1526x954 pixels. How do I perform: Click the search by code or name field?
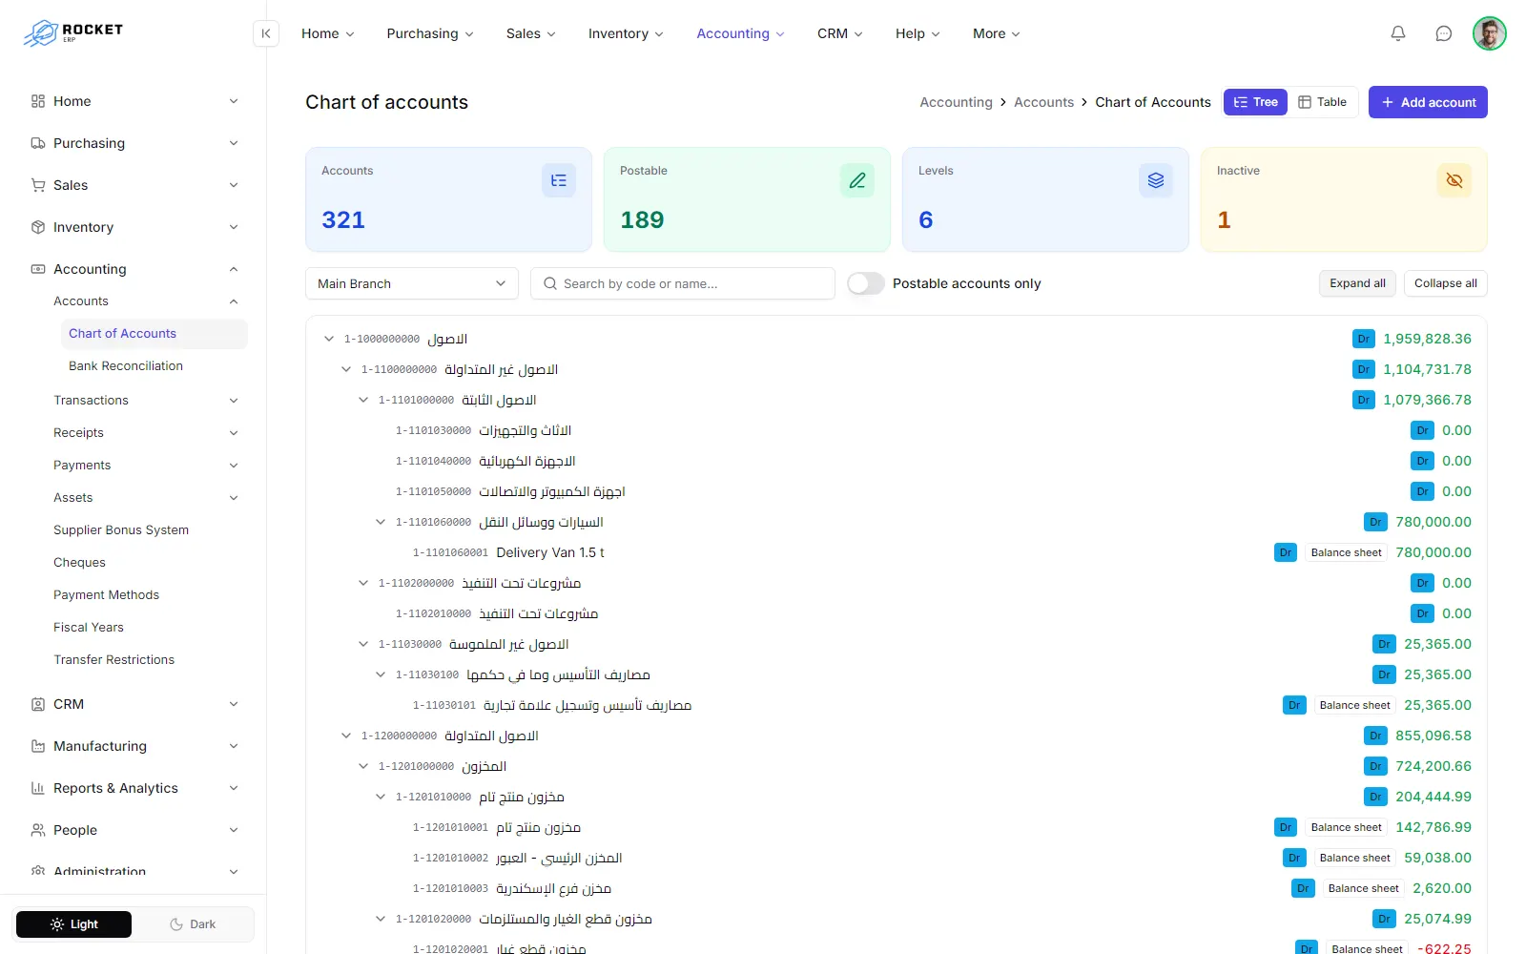click(683, 283)
